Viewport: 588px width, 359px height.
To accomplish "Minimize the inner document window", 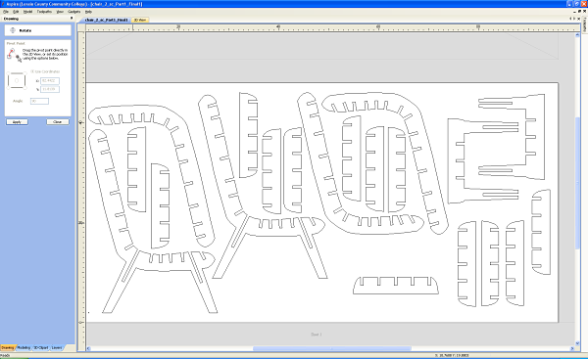I will click(575, 11).
